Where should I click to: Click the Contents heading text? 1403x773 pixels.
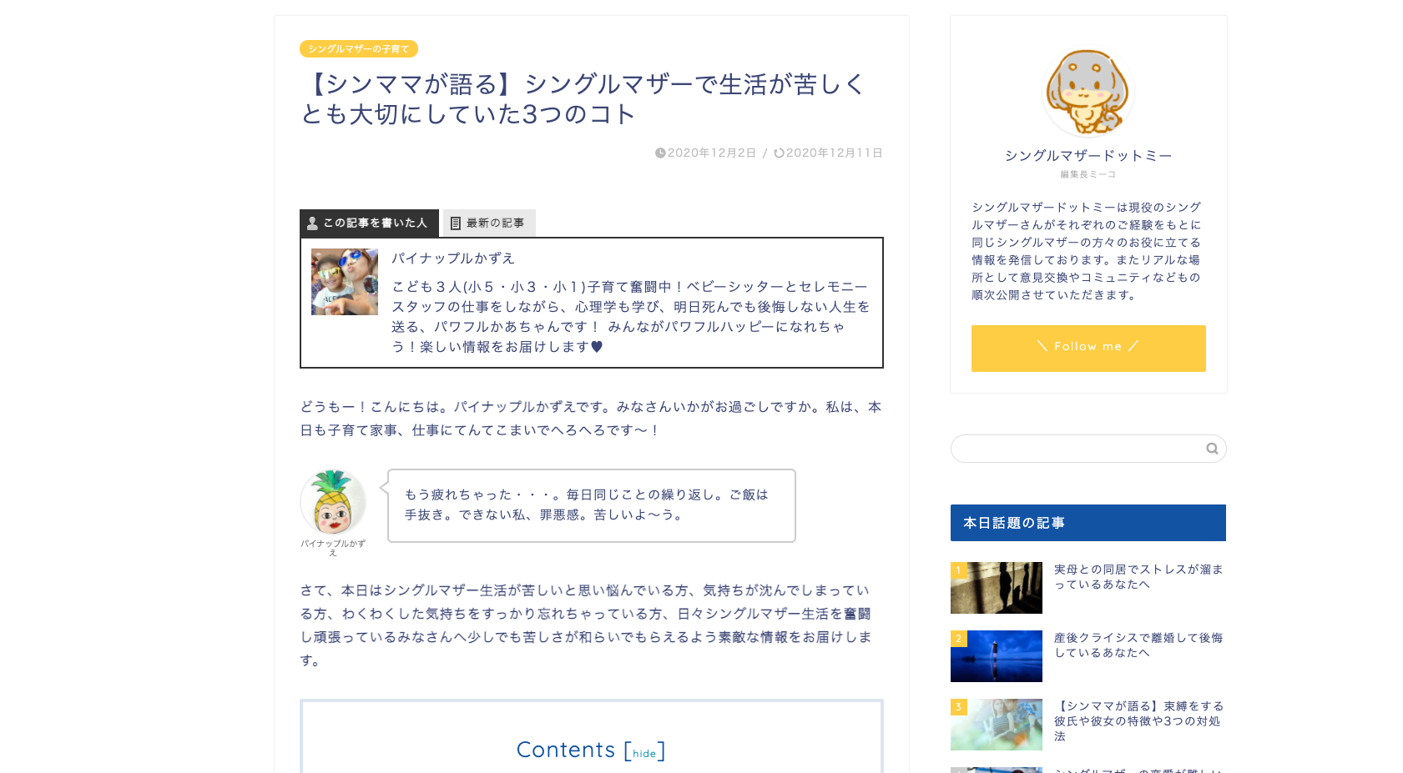pyautogui.click(x=566, y=750)
